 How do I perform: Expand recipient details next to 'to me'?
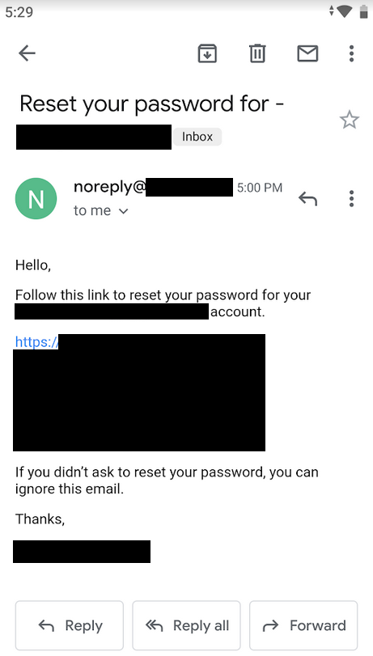124,211
